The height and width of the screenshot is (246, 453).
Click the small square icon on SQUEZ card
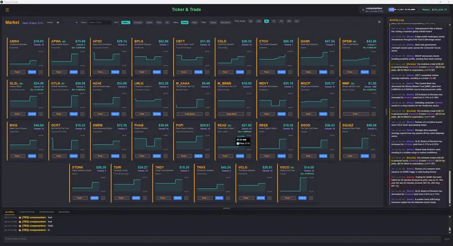(x=374, y=156)
